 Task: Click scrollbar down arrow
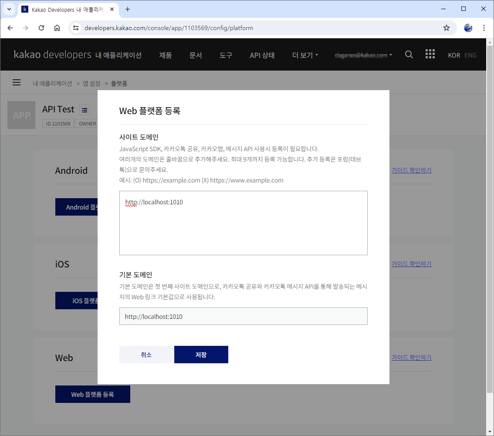[x=490, y=432]
